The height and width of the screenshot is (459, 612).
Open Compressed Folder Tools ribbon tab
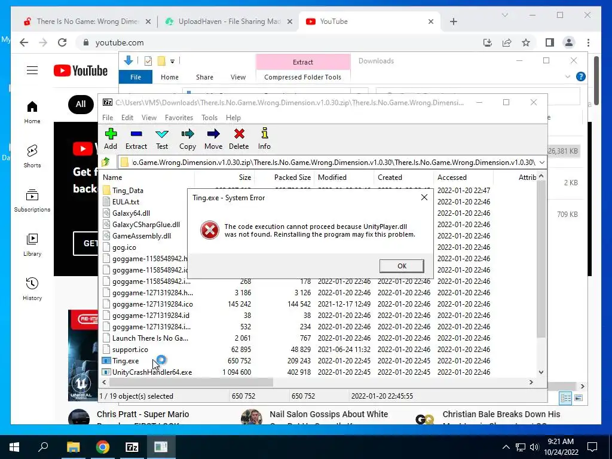302,77
